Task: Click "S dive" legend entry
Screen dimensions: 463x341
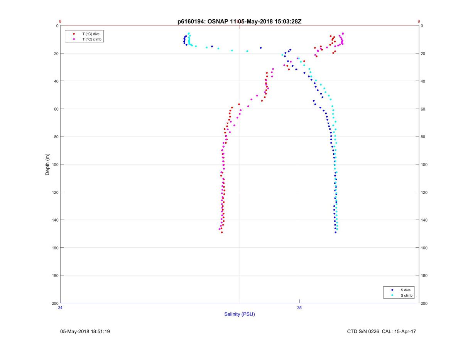Action: [x=405, y=290]
